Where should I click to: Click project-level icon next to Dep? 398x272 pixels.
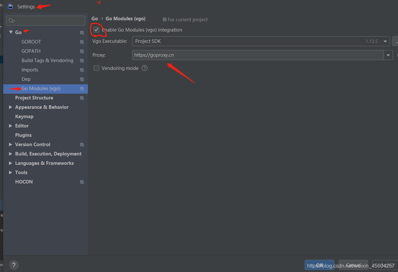tap(82, 79)
